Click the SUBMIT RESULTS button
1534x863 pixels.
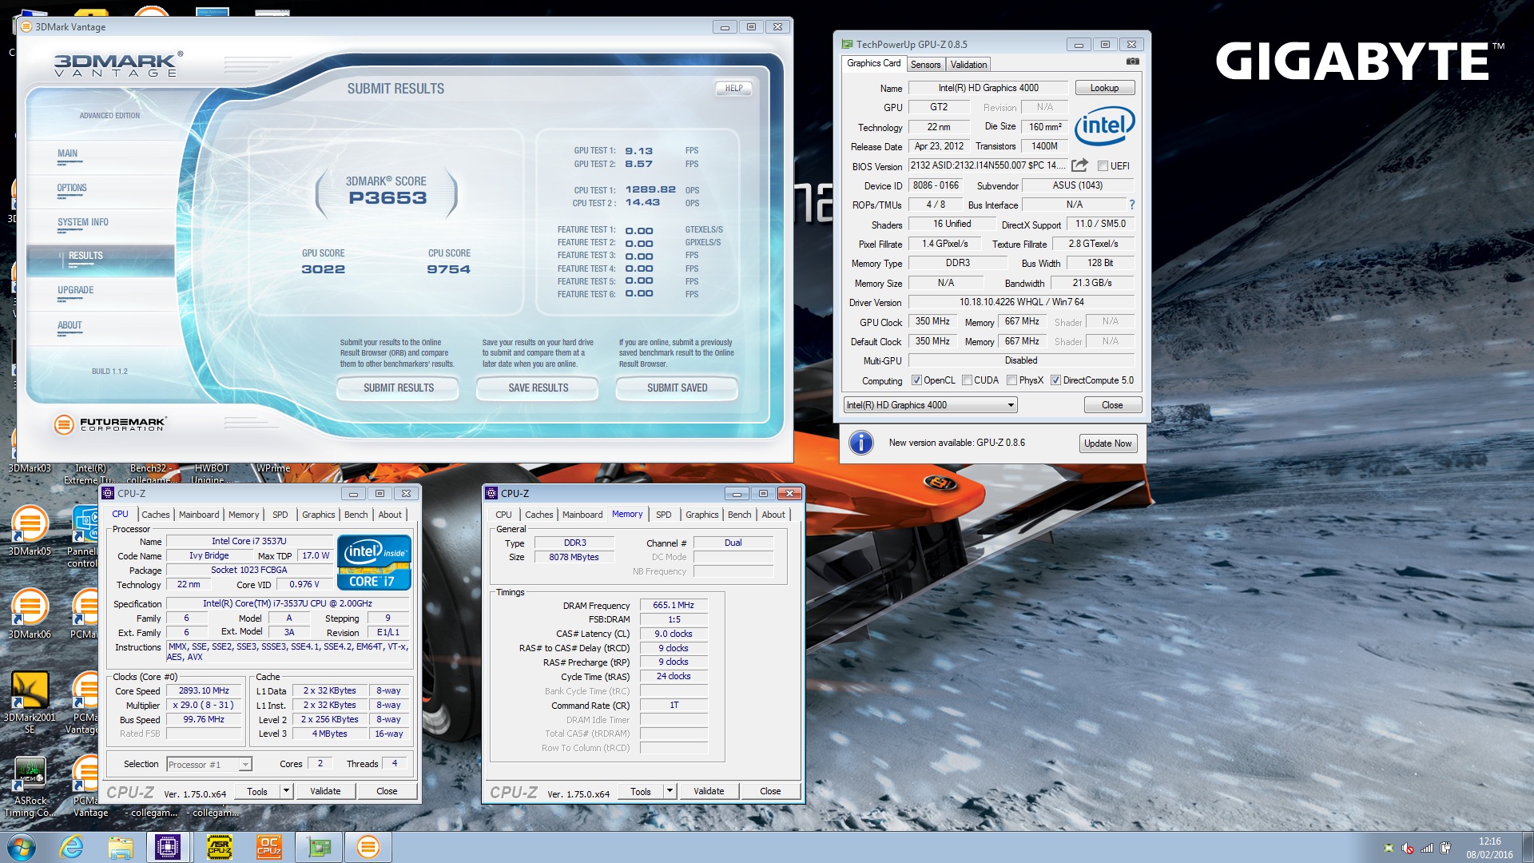pos(399,388)
